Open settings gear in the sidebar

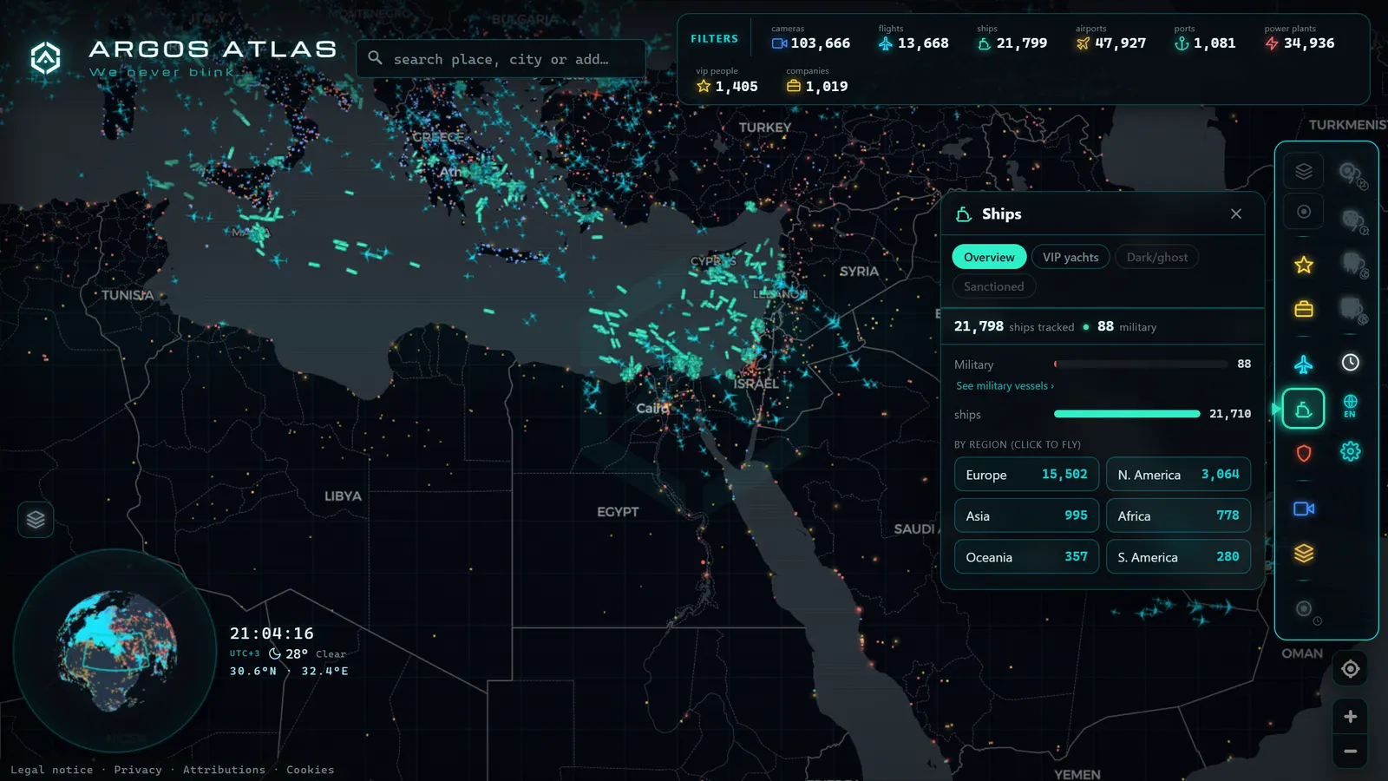coord(1350,451)
